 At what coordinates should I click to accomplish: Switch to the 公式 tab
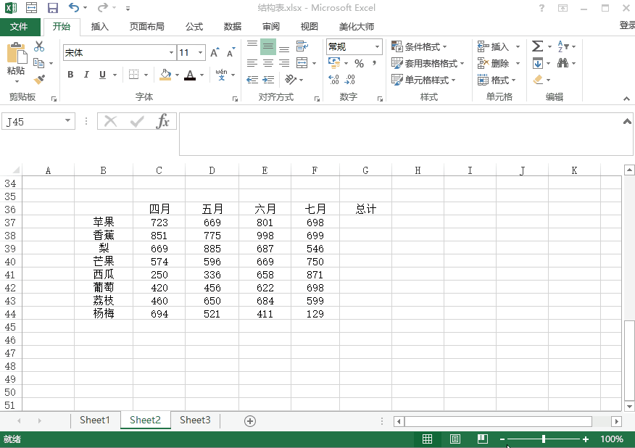click(194, 27)
